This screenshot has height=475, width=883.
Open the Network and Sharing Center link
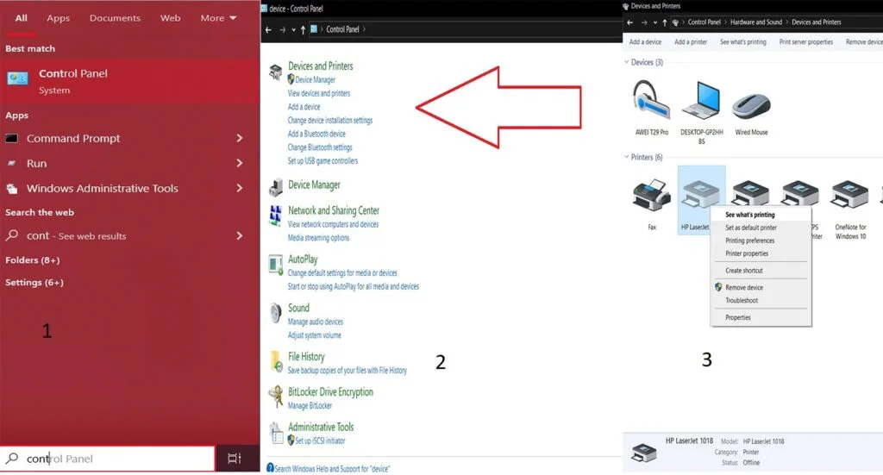click(333, 210)
